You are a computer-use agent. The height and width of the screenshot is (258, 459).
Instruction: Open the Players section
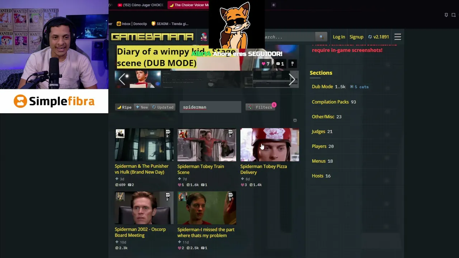(x=319, y=146)
